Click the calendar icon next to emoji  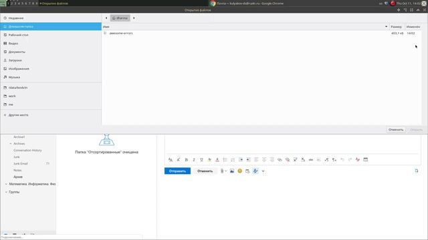tap(247, 171)
